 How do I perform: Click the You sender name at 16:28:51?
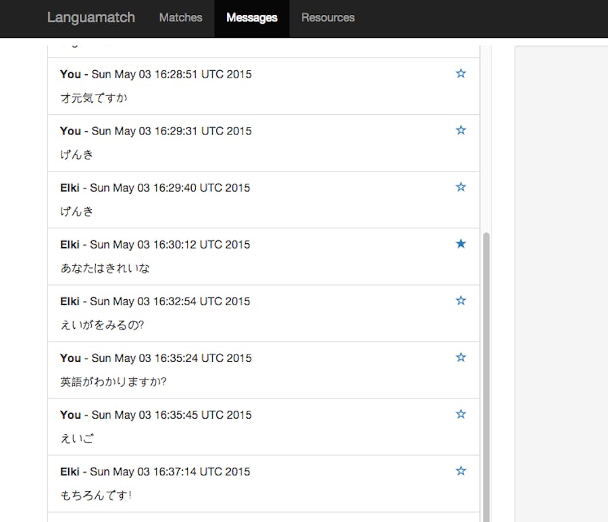(70, 74)
